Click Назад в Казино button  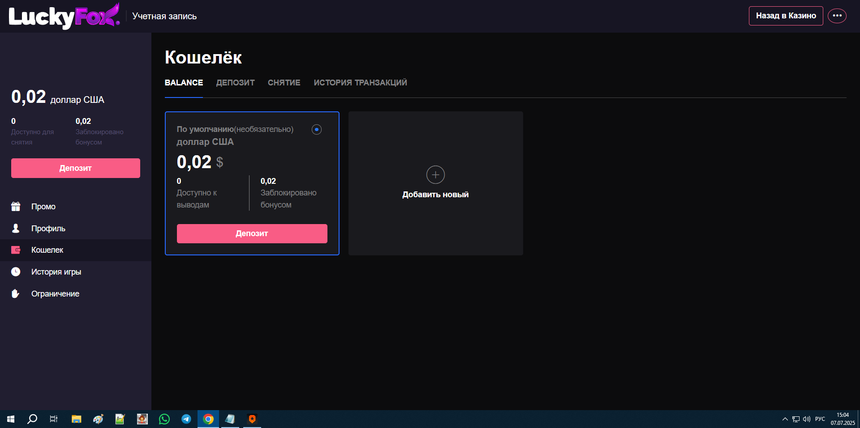tap(786, 16)
